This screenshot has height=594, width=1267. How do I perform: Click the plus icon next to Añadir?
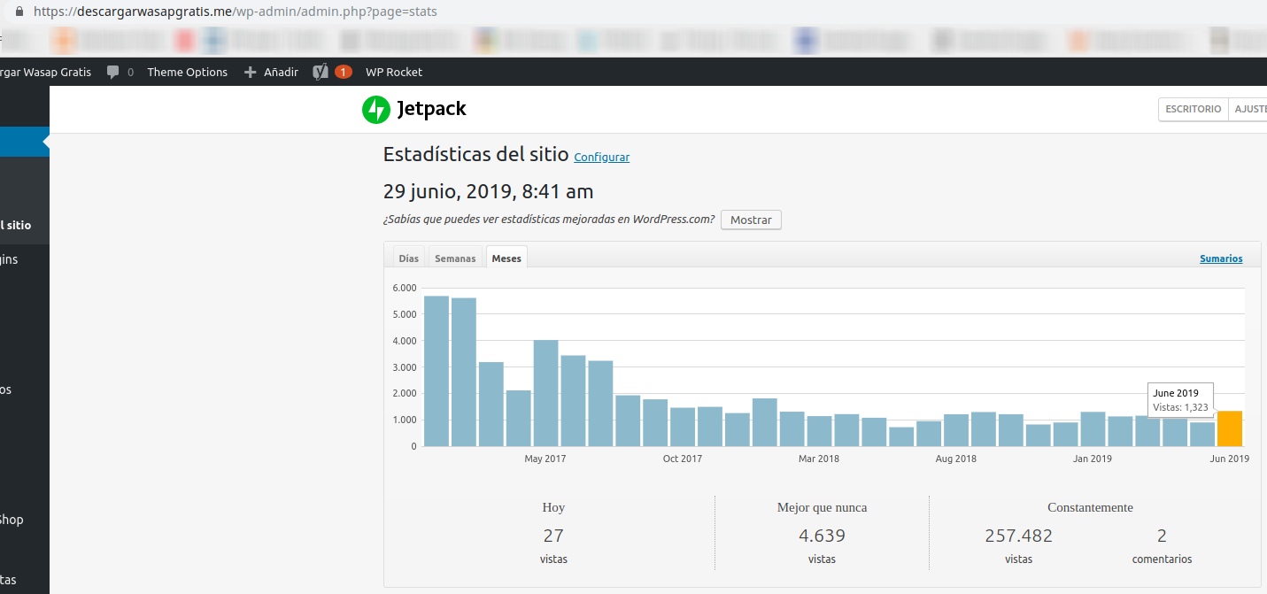click(x=250, y=73)
